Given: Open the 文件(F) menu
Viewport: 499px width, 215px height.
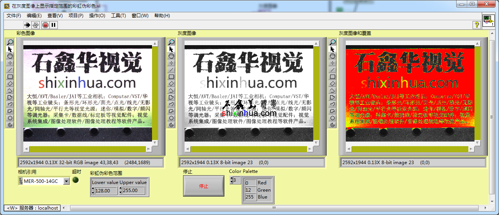Looking at the screenshot, I should tap(14, 16).
